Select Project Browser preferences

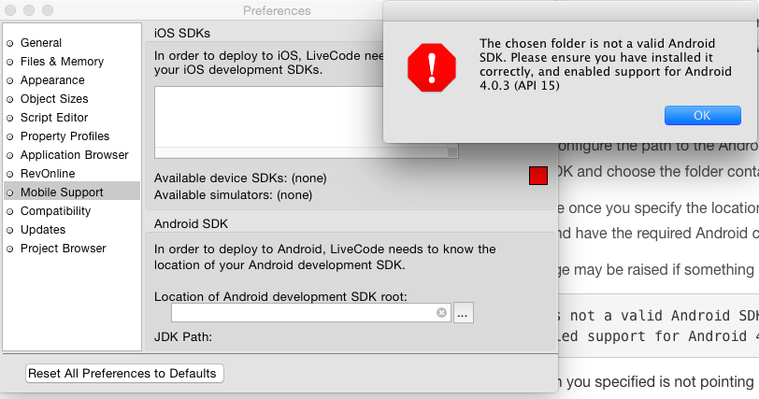[64, 249]
